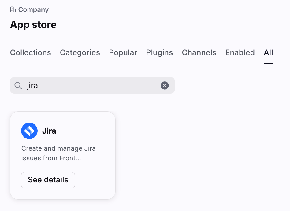Open the Popular tab
This screenshot has width=290, height=211.
[123, 52]
